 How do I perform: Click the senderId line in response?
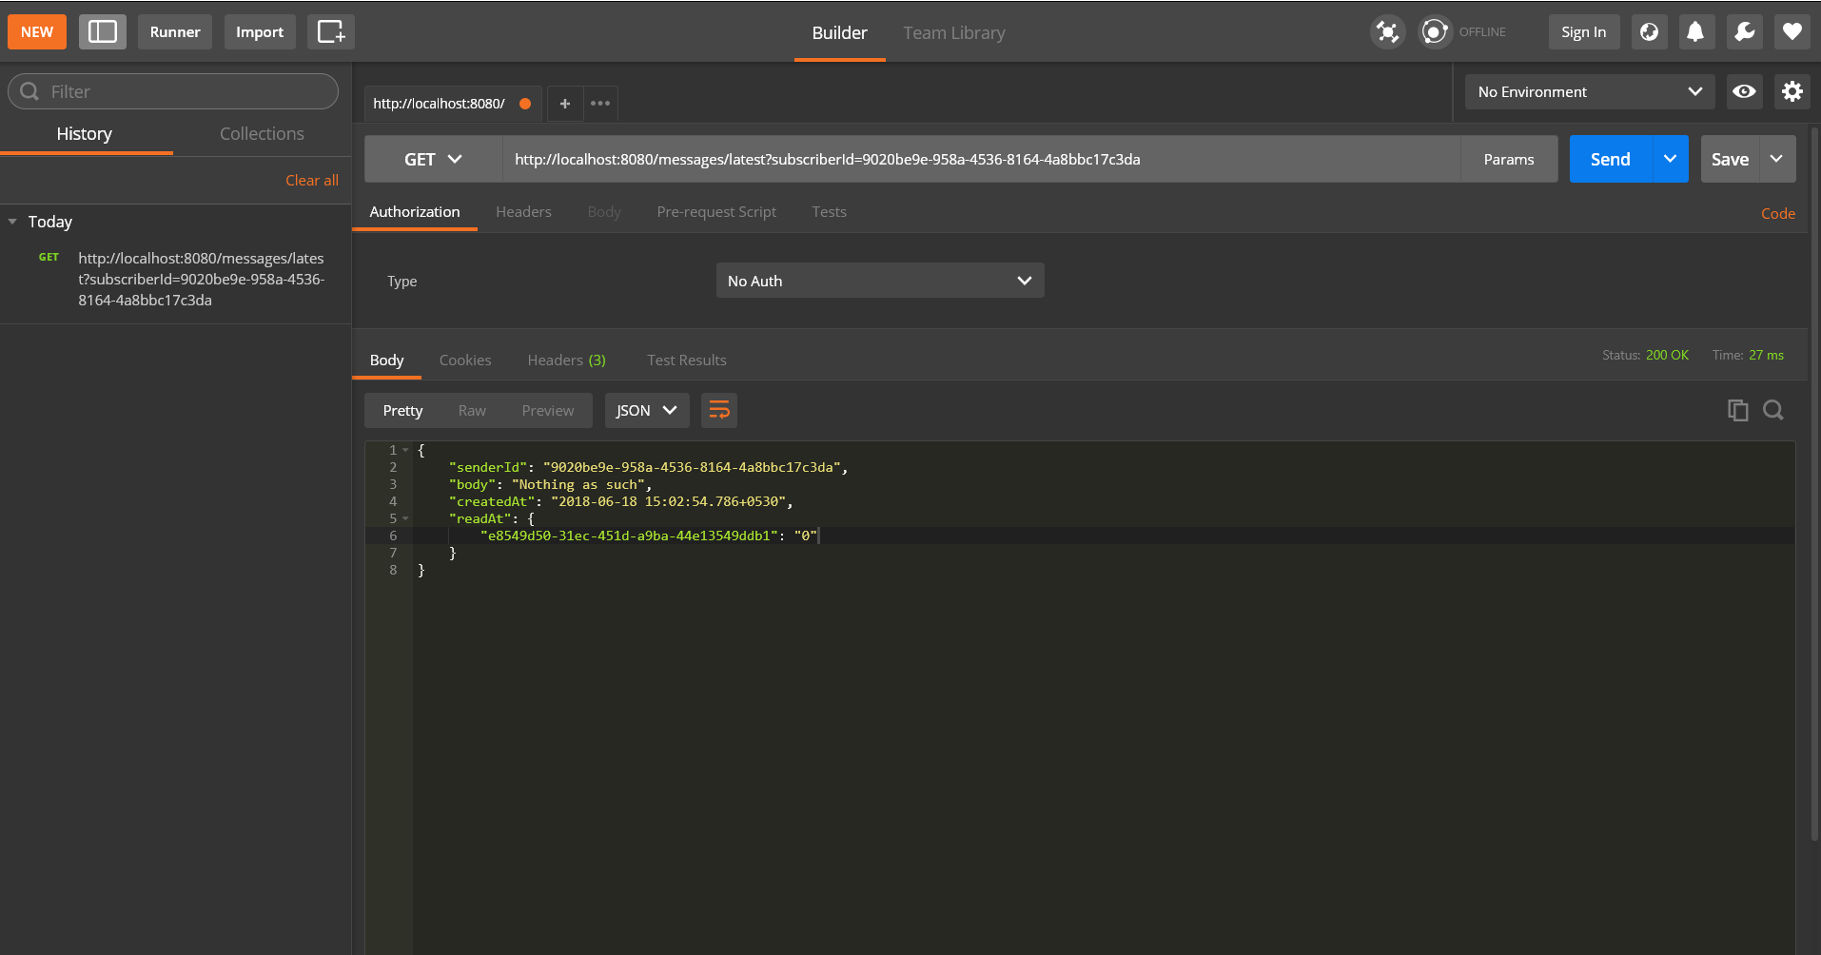(x=648, y=467)
